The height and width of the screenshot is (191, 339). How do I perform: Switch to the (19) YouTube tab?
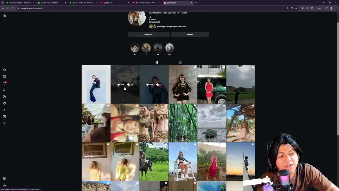115,3
